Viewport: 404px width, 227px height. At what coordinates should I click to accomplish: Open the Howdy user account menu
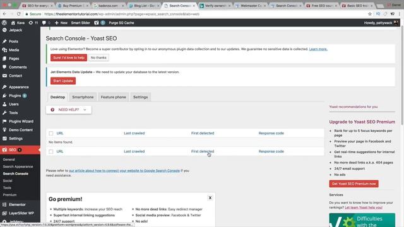click(381, 23)
